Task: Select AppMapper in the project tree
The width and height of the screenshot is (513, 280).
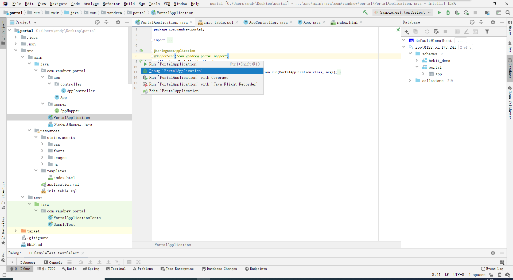Action: pos(69,111)
